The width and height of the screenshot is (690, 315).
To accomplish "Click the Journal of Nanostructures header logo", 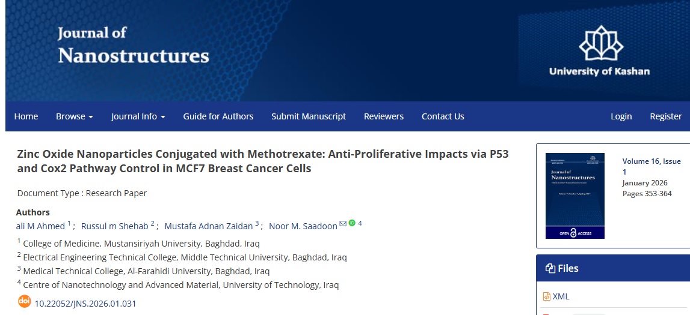I will point(133,45).
